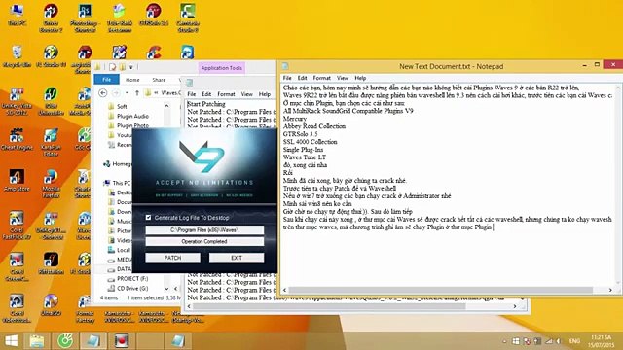This screenshot has height=350, width=623.
Task: Click the "Waves Tune LT" line in Notepad
Action: pyautogui.click(x=305, y=157)
